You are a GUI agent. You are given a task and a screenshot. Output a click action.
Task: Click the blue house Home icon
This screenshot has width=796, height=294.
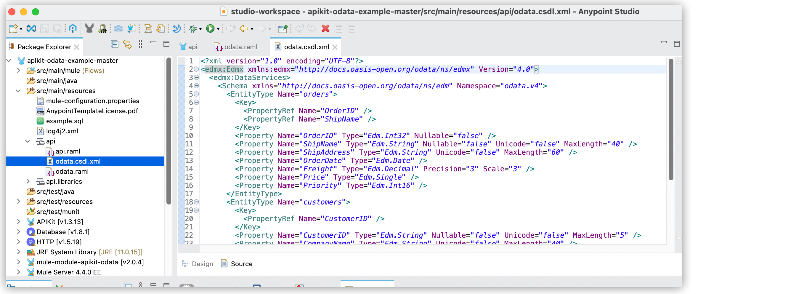coord(73,29)
